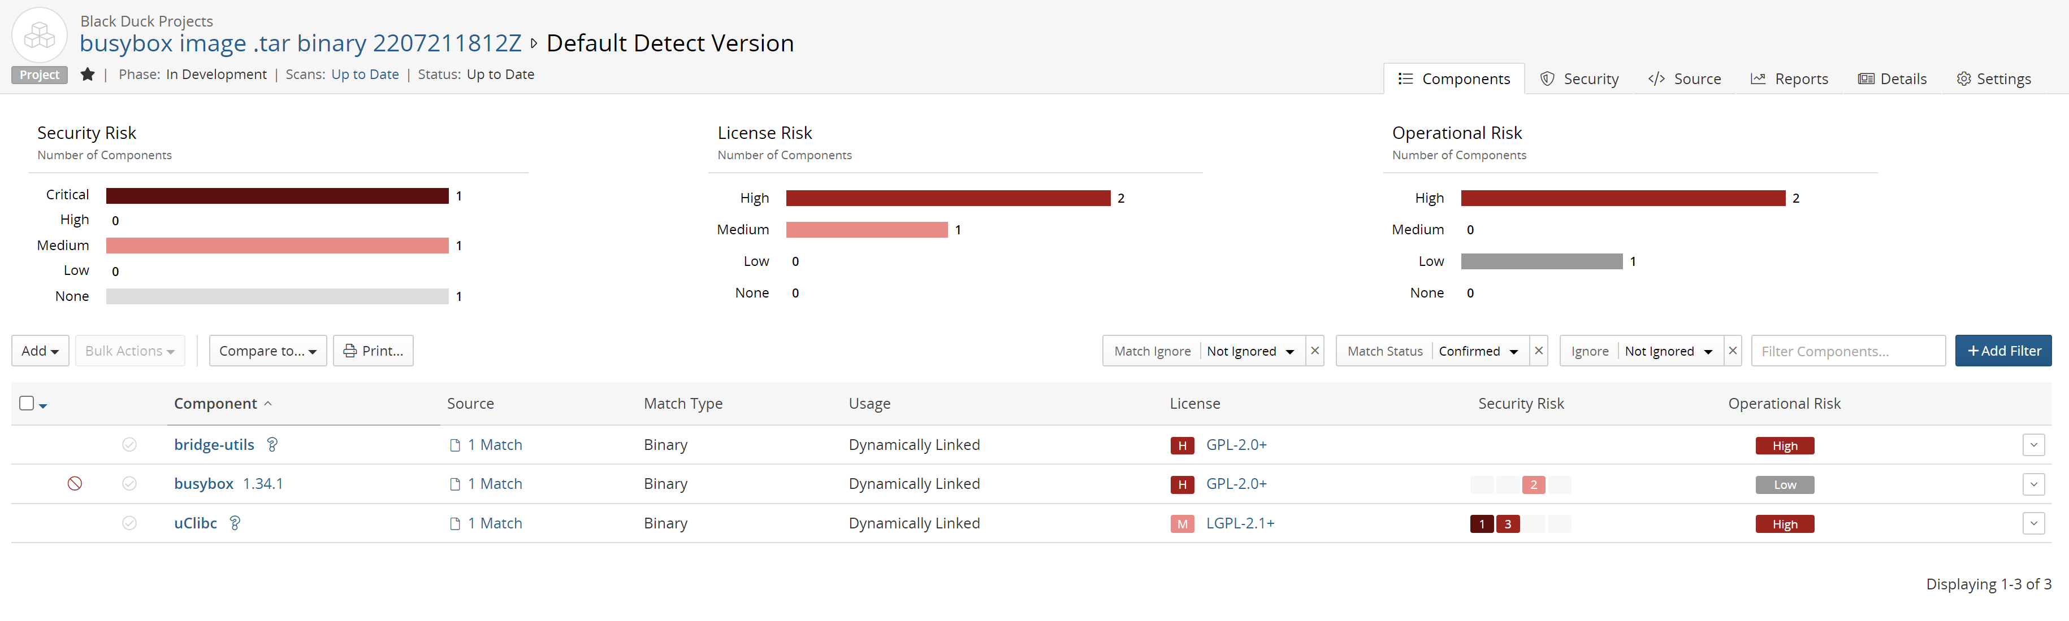This screenshot has width=2069, height=621.
Task: Switch to the Source tab
Action: pyautogui.click(x=1684, y=78)
